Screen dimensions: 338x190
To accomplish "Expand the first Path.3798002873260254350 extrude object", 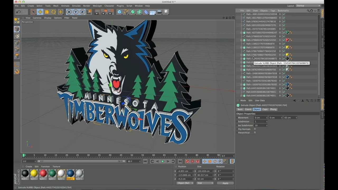I will 241,40.
